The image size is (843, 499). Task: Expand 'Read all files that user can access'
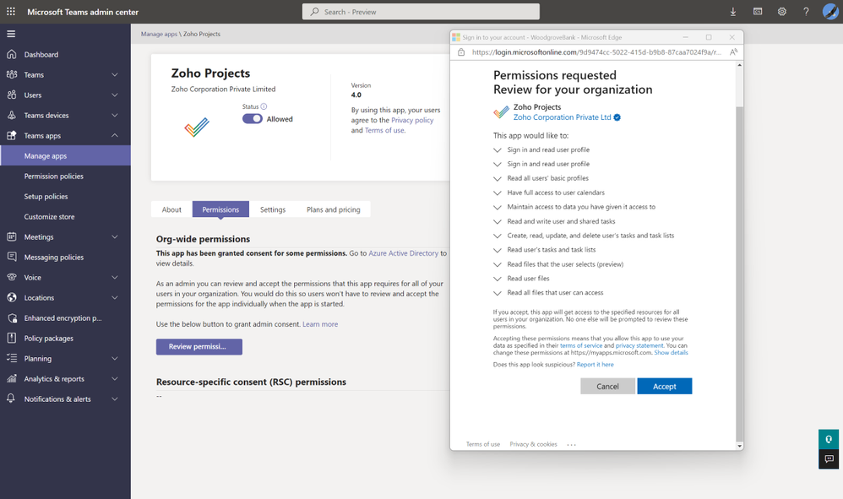(x=498, y=293)
